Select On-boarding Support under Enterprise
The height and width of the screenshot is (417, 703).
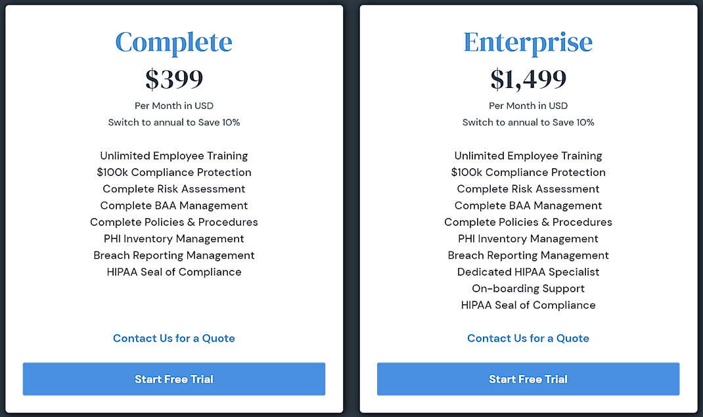(528, 288)
